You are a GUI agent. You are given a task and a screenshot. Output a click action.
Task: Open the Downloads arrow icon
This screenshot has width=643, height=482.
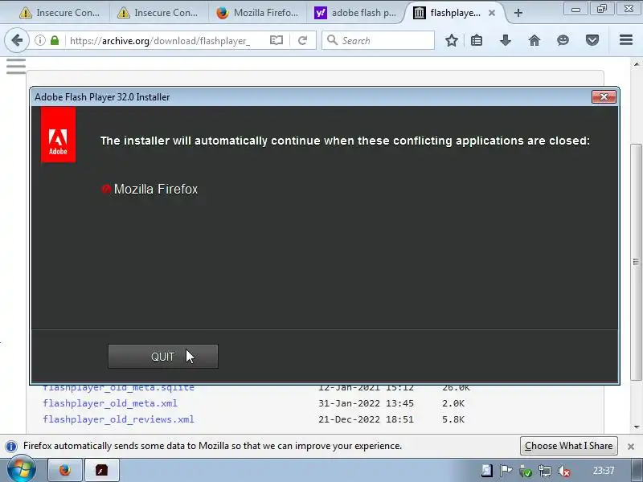(x=506, y=40)
